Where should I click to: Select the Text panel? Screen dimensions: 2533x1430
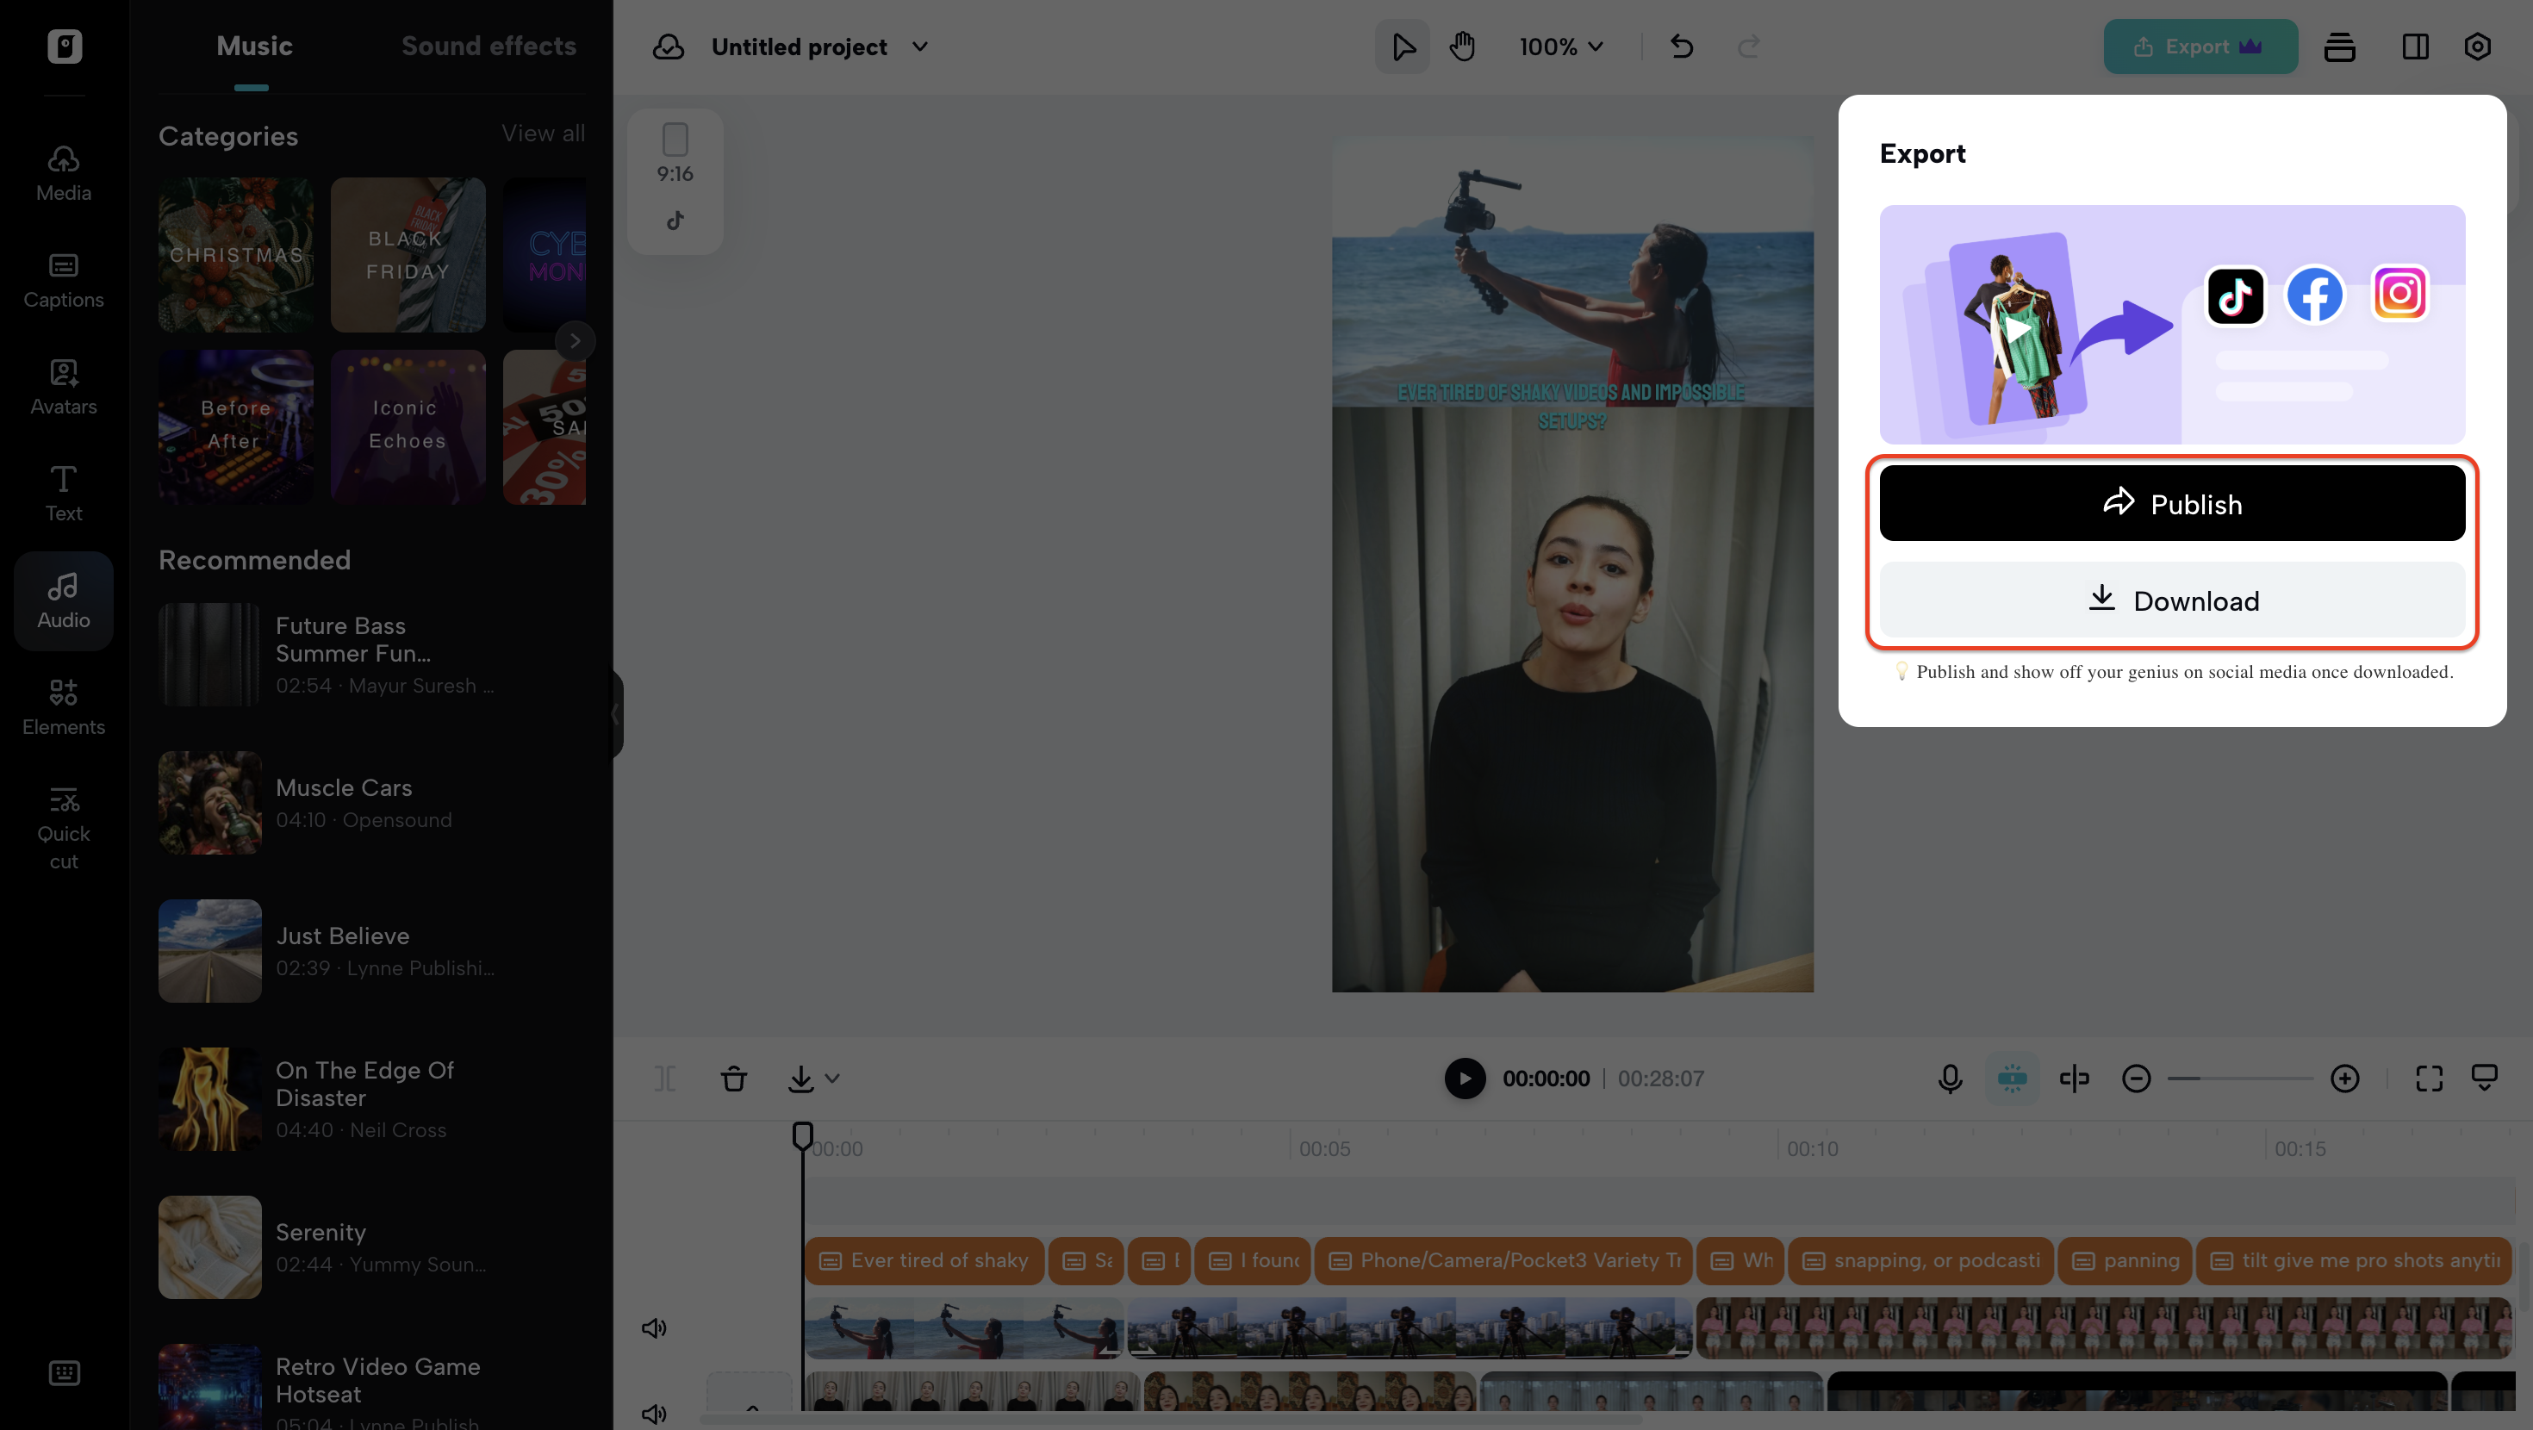click(x=63, y=492)
